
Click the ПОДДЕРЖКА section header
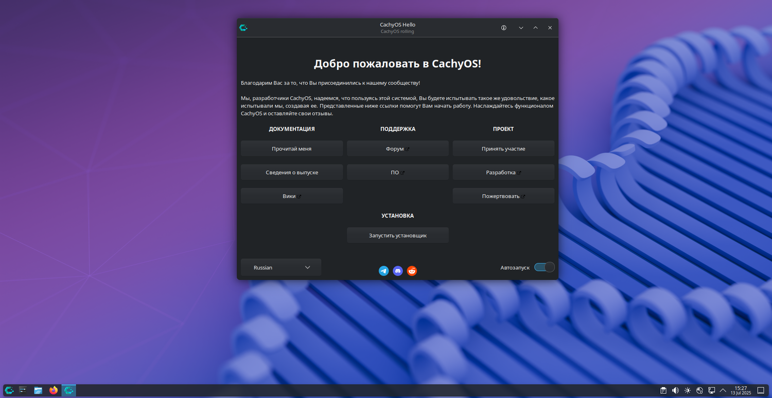coord(398,129)
